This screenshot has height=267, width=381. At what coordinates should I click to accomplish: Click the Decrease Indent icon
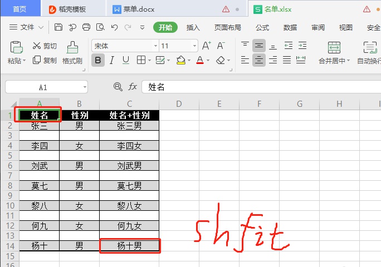[289, 45]
